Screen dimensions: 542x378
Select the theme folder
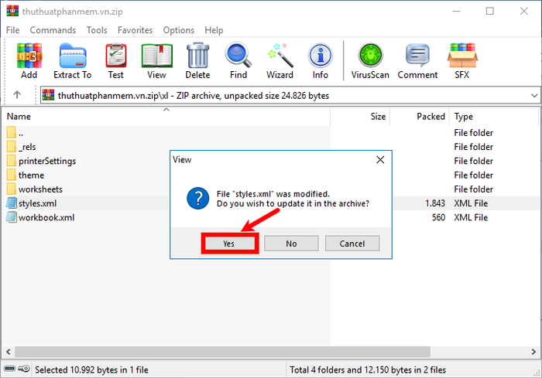31,175
